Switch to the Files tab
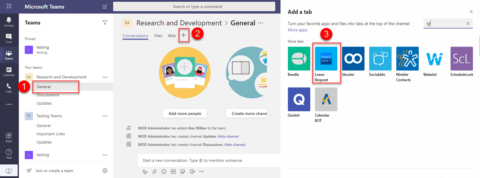The image size is (480, 178). coord(158,36)
